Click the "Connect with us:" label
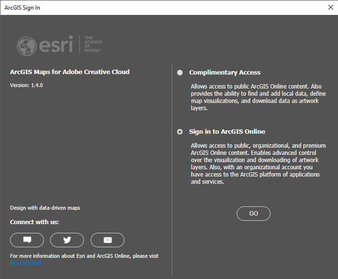The height and width of the screenshot is (279, 338). pos(35,222)
